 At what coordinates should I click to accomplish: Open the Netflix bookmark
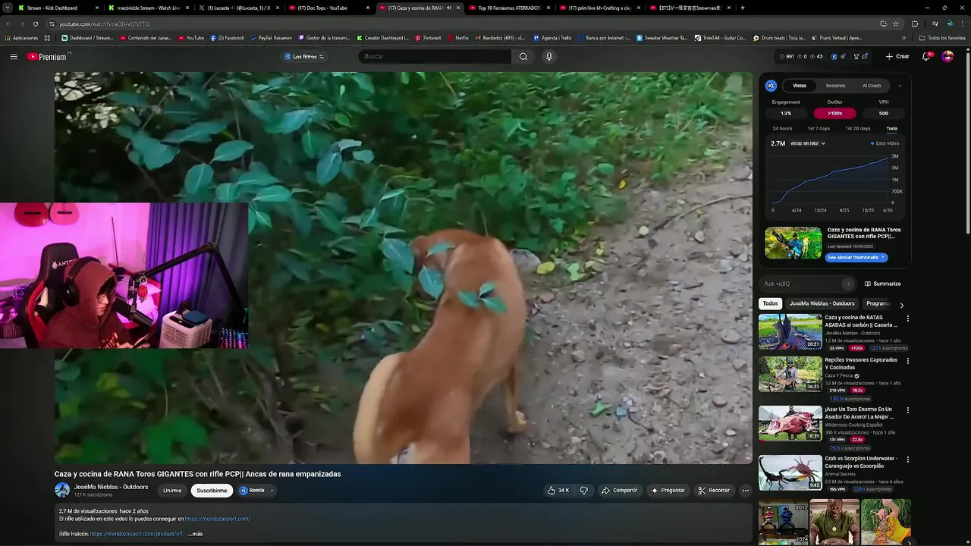coord(458,37)
